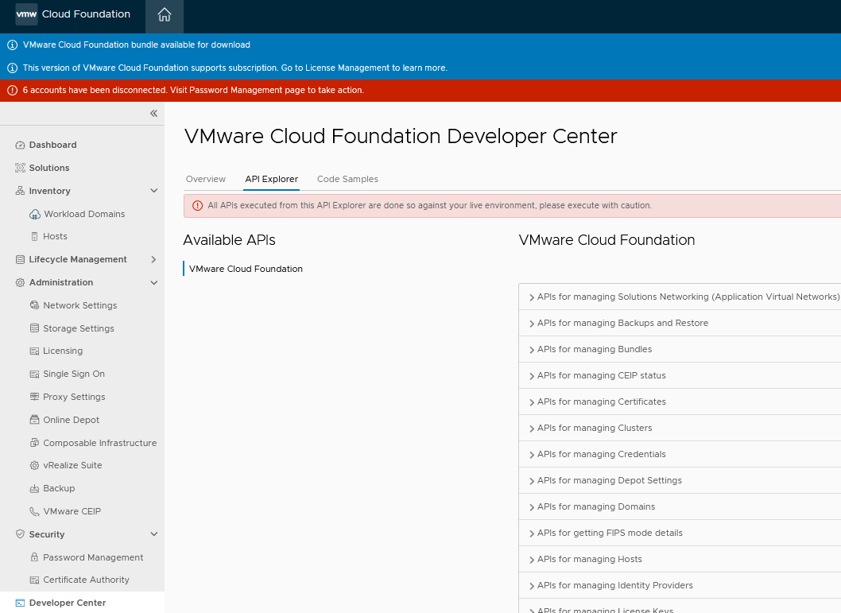Select VMware Cloud Foundation under Available APIs

click(246, 270)
